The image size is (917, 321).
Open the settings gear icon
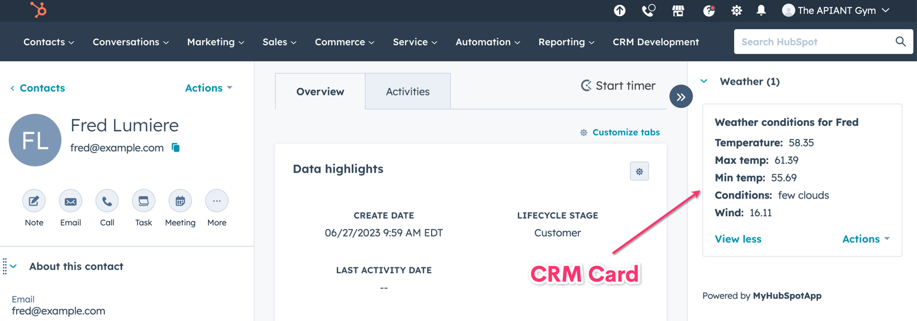736,10
